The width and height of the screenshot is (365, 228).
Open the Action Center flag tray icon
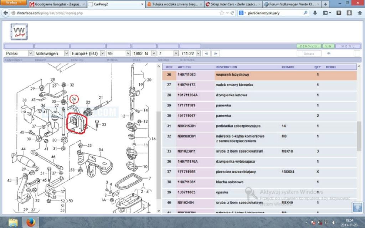pyautogui.click(x=313, y=223)
